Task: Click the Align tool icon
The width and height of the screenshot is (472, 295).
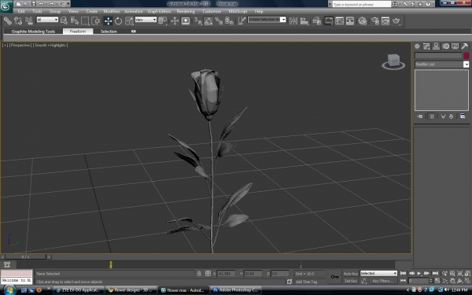Action: pyautogui.click(x=304, y=20)
